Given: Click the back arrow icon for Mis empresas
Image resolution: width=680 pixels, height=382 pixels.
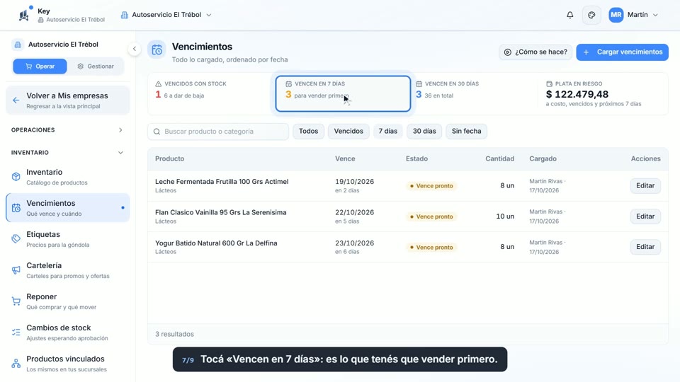Looking at the screenshot, I should [16, 100].
